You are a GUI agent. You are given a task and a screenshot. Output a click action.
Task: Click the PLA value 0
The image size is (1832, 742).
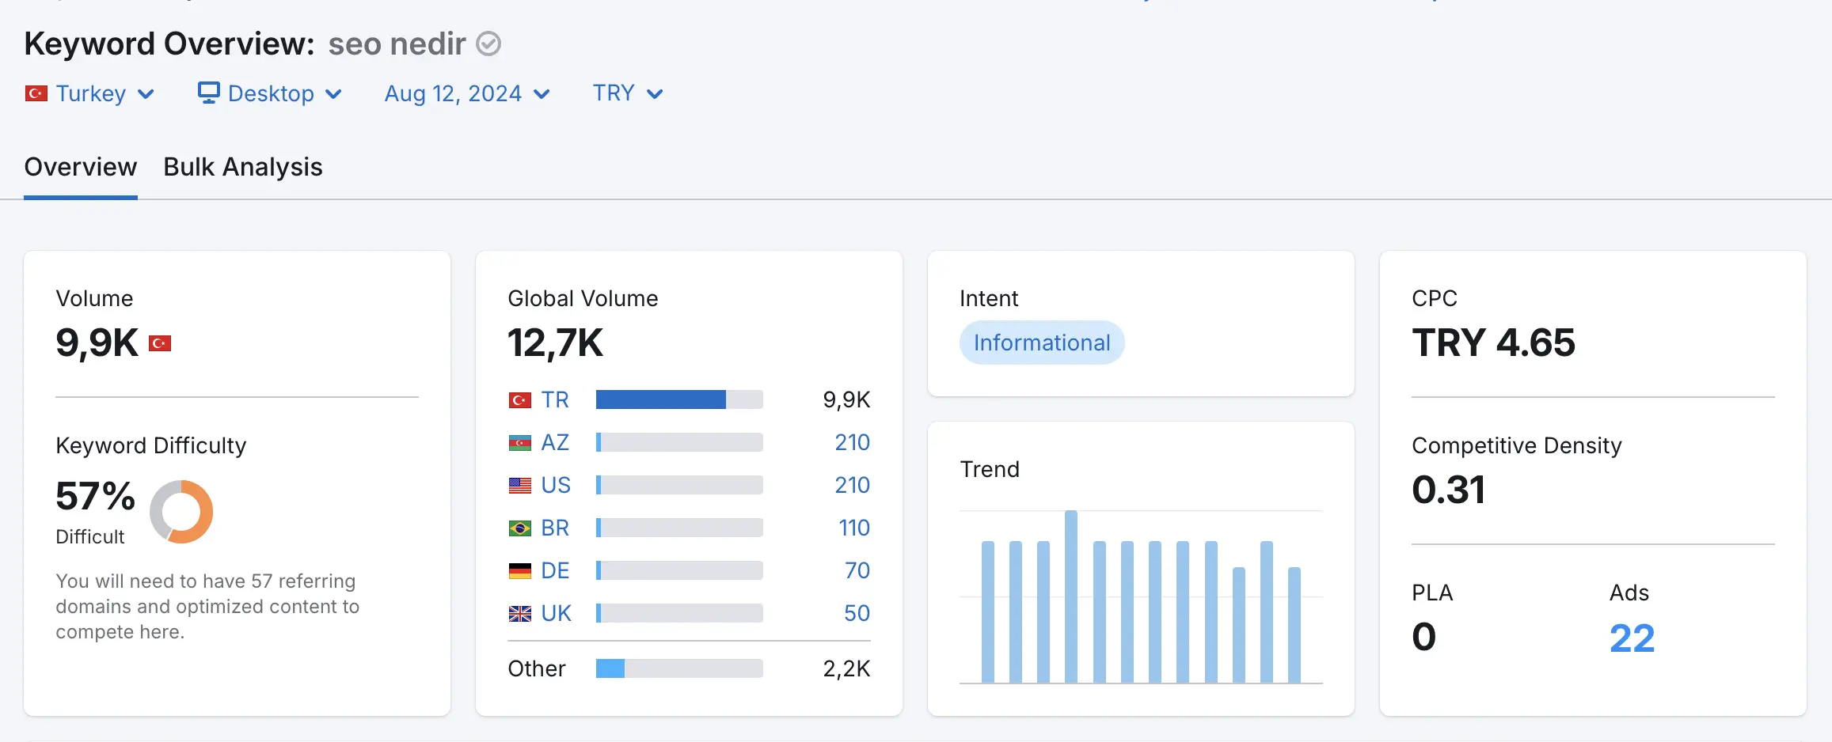[1423, 638]
